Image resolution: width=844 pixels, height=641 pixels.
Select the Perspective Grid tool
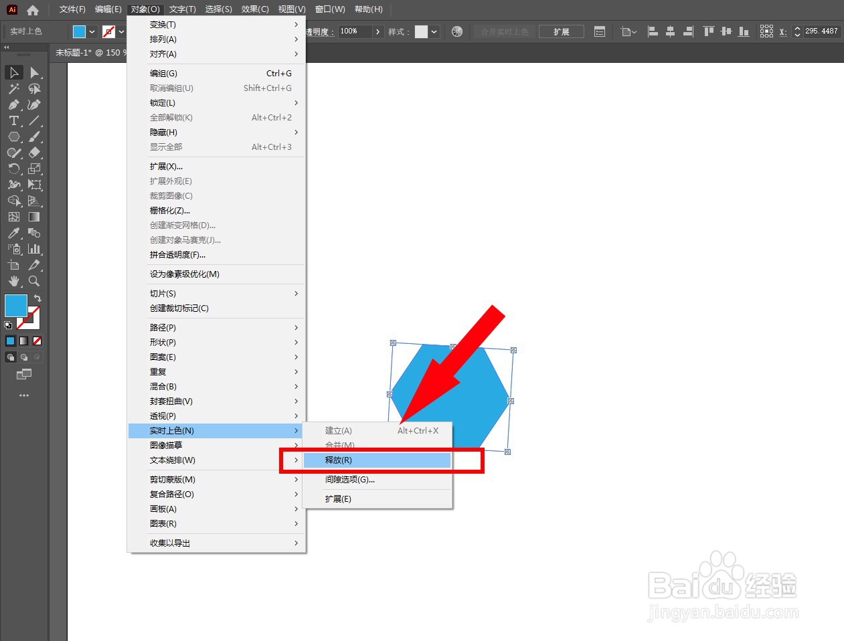pyautogui.click(x=35, y=201)
